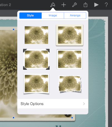Select the thin white border style
This screenshot has width=112, height=127.
[70, 59]
